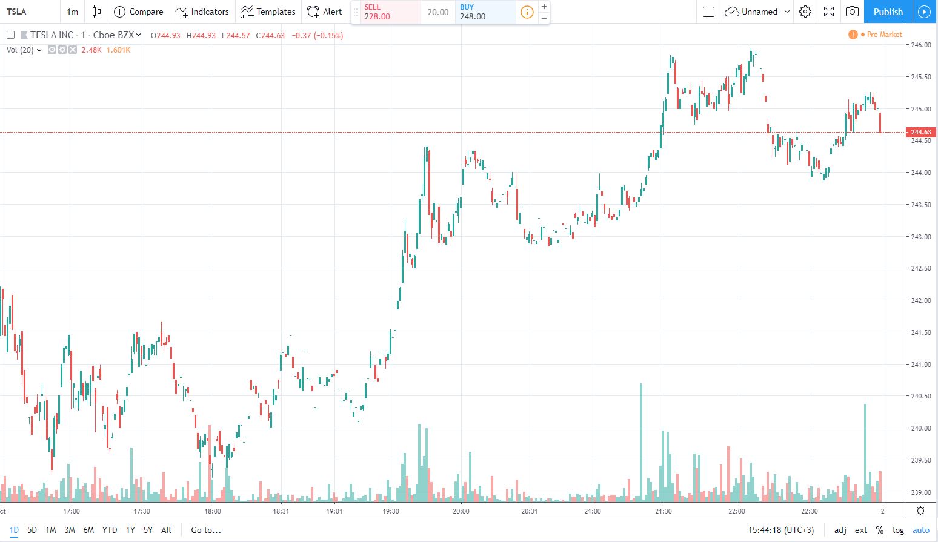Open Go to... date dialog
The width and height of the screenshot is (938, 542).
[206, 530]
